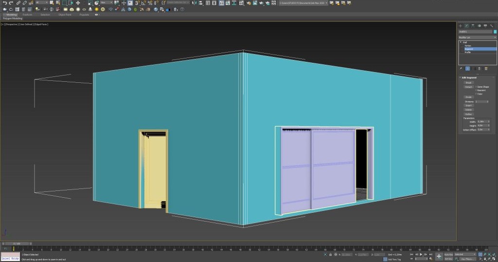Toggle the Same Shape checkbox
The image size is (498, 262).
point(476,87)
